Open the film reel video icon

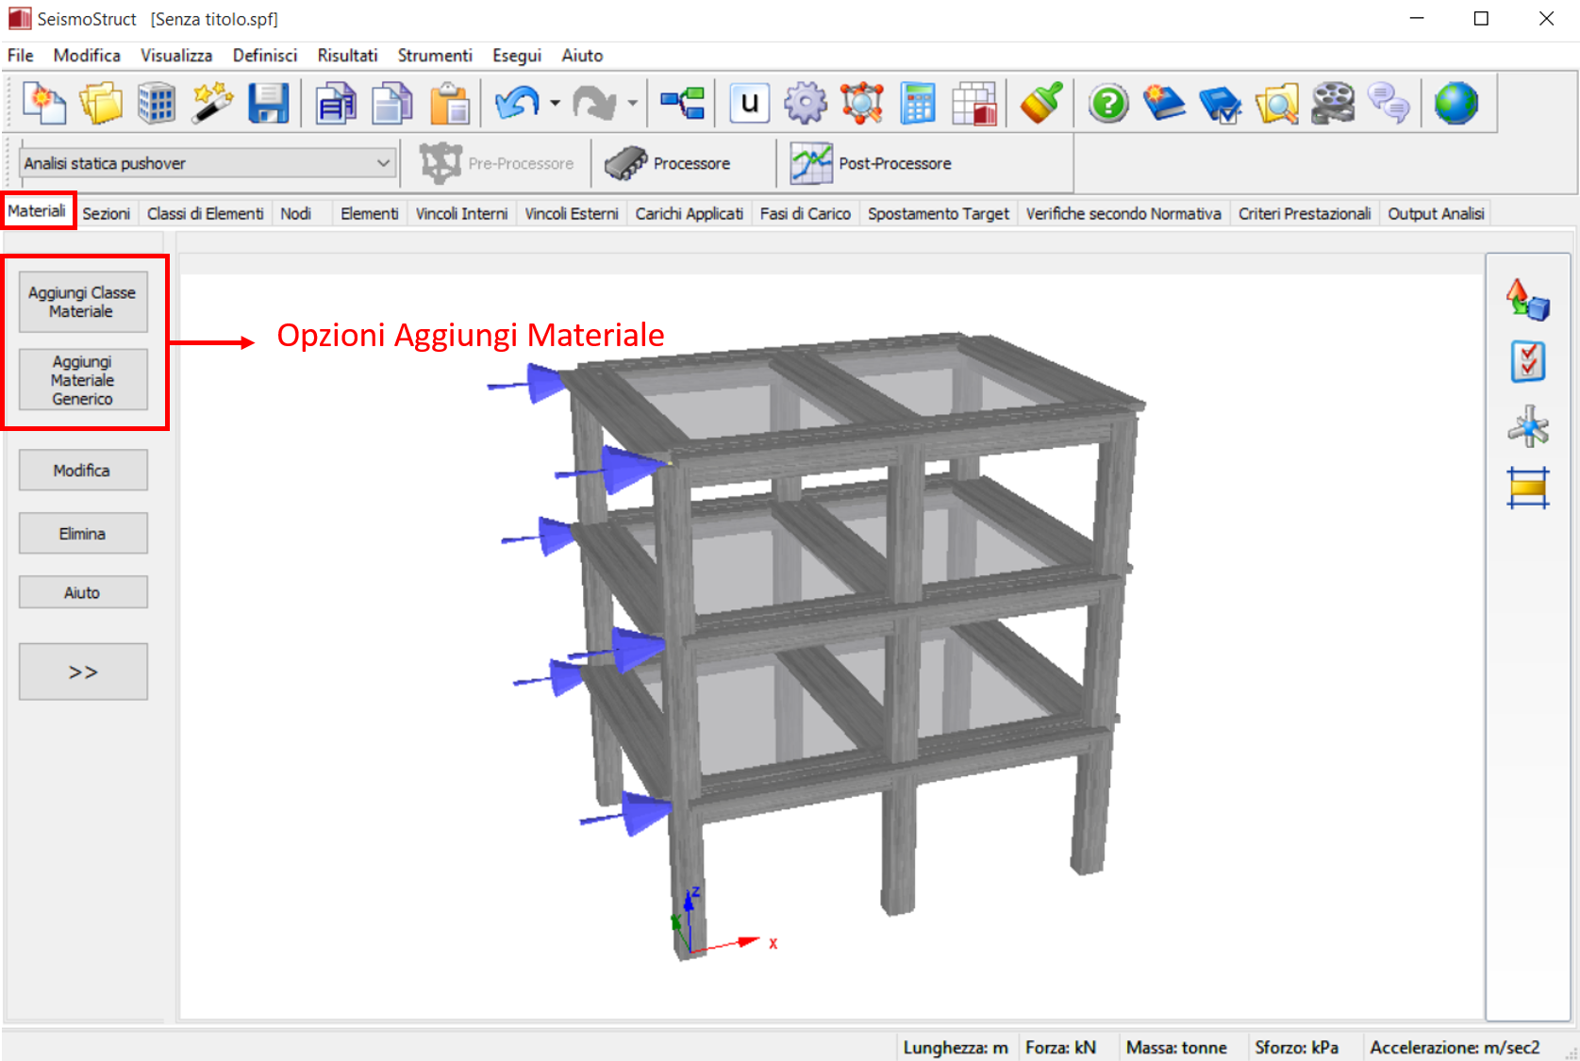pos(1333,103)
